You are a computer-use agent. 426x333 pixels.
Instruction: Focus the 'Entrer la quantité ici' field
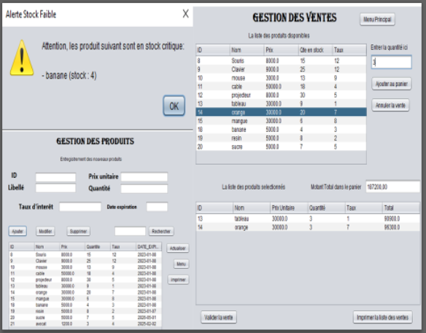pos(391,62)
